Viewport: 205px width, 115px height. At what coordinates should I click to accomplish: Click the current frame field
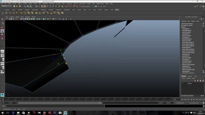(x=177, y=99)
